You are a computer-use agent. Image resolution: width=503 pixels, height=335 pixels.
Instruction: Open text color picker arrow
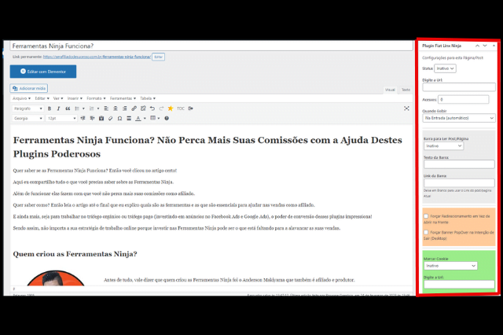pos(145,119)
